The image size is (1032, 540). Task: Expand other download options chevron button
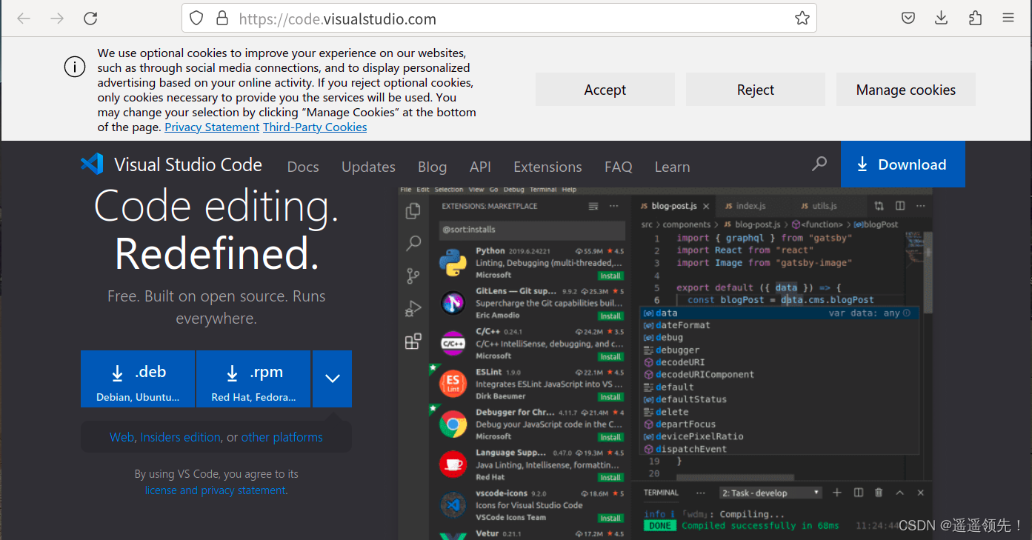coord(333,379)
